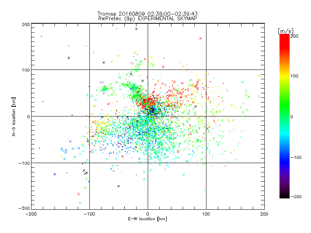This screenshot has width=311, height=233.
Task: Click the colorbar's '-200' tick label
Action: point(296,196)
